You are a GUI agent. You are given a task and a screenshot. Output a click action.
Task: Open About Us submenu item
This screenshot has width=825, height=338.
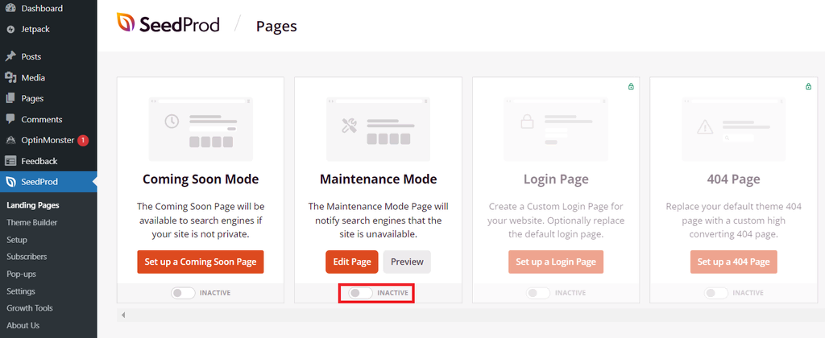23,325
